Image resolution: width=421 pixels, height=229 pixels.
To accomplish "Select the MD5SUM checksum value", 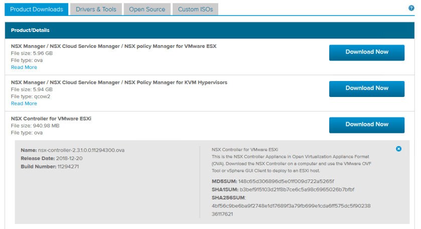I will pyautogui.click(x=286, y=181).
